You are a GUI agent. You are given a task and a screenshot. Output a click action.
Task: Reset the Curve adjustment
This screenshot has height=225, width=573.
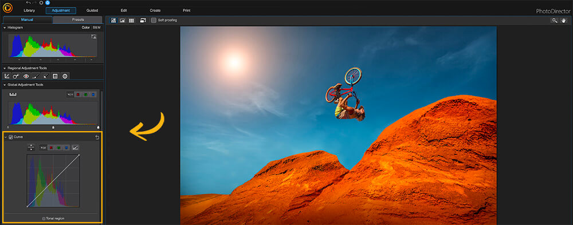[97, 137]
